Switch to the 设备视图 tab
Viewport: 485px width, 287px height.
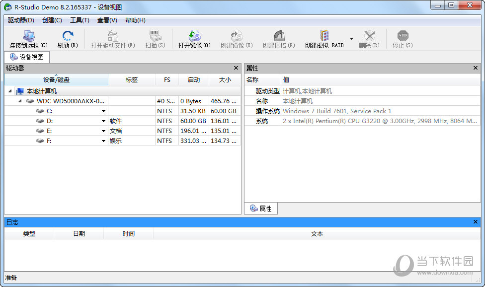click(x=27, y=57)
